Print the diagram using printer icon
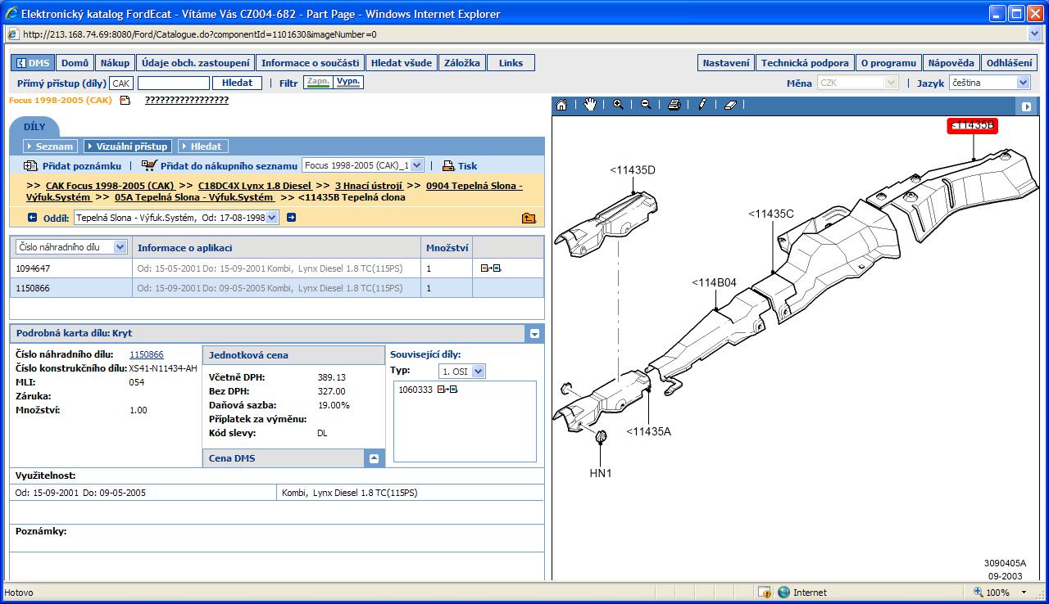The image size is (1049, 604). 674,105
